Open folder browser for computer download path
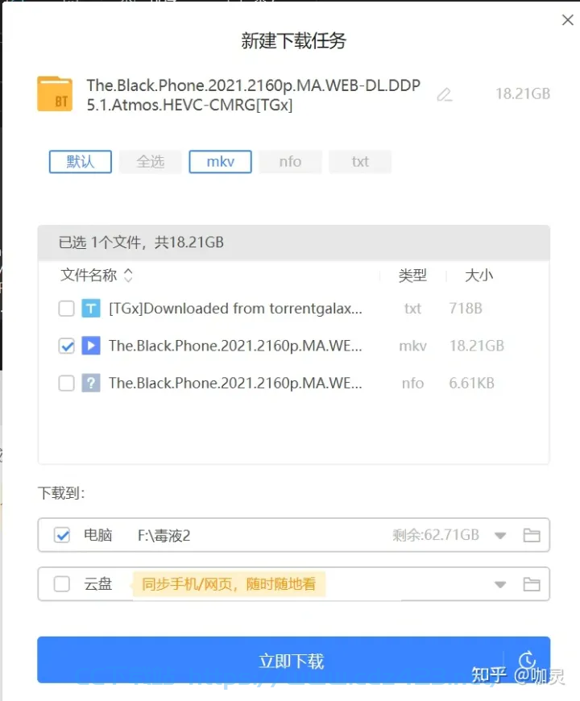The width and height of the screenshot is (580, 701). point(532,535)
